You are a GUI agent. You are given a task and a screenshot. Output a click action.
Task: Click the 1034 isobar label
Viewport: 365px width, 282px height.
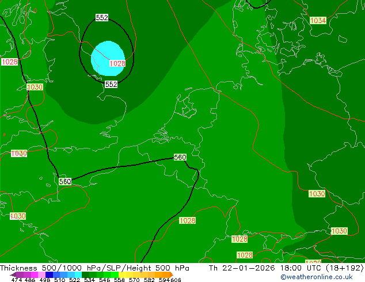click(x=318, y=21)
